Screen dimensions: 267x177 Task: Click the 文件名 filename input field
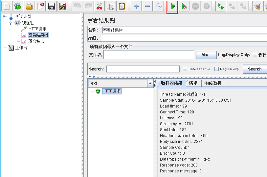149,55
